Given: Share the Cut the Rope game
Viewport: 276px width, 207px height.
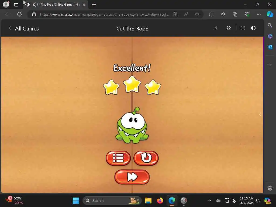Looking at the screenshot, I should 229,28.
